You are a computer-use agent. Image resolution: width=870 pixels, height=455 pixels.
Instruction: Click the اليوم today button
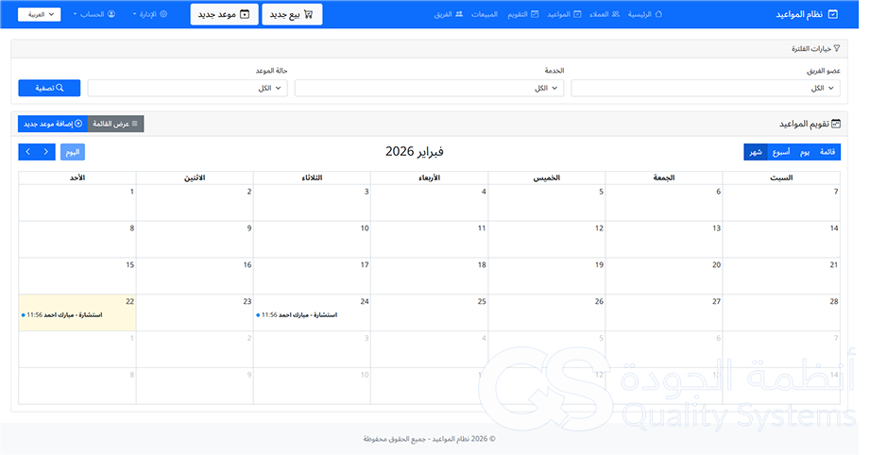click(x=73, y=152)
